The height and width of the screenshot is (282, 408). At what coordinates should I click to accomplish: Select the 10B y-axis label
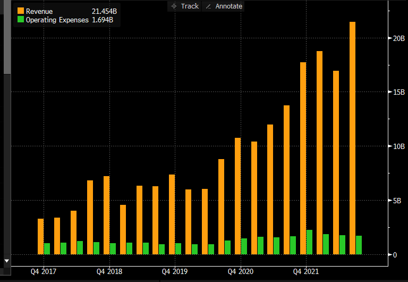397,146
